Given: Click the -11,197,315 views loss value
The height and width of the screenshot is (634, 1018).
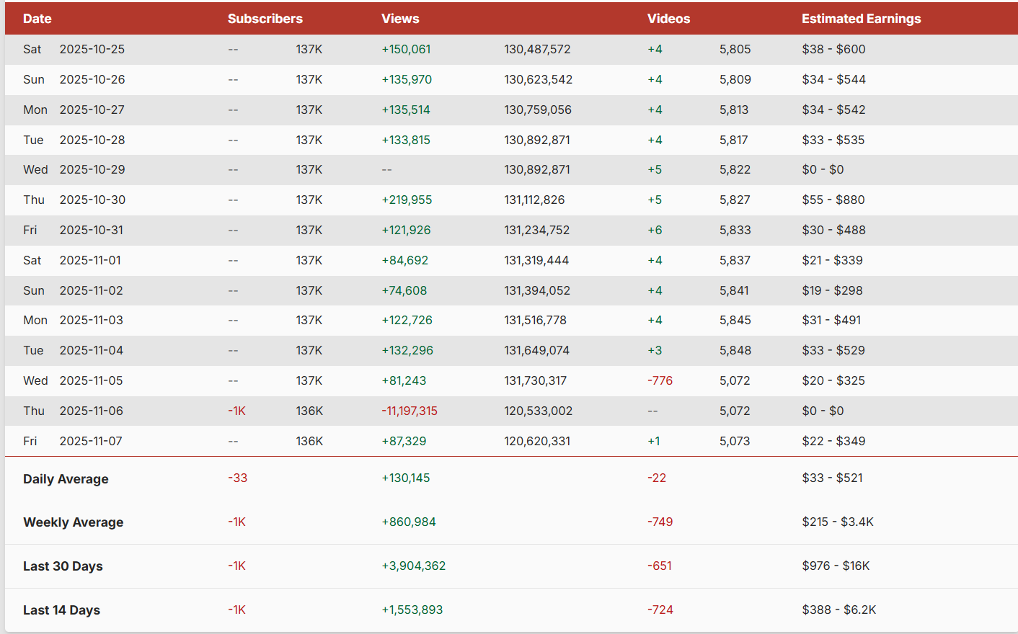Looking at the screenshot, I should pos(409,411).
